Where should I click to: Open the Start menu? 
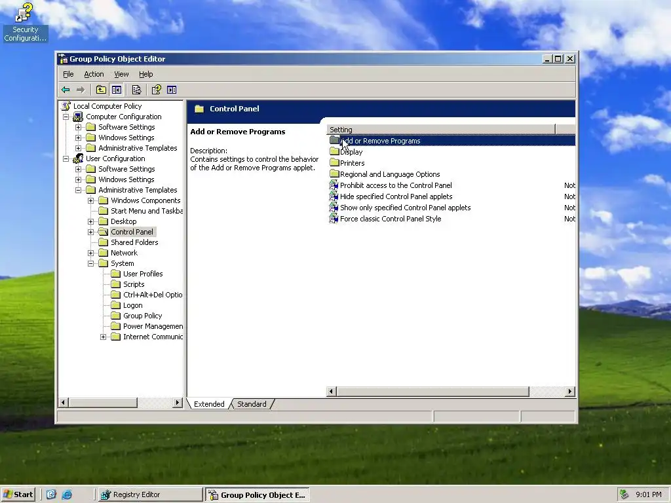tap(18, 494)
